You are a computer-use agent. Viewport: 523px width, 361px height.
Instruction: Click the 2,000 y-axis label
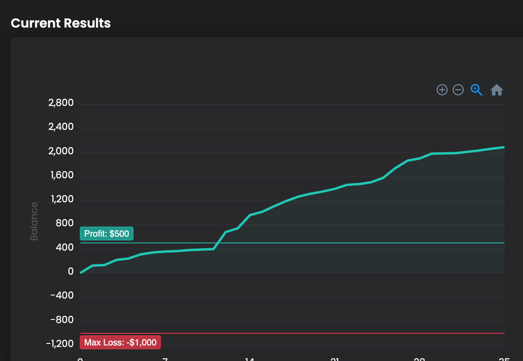[61, 152]
